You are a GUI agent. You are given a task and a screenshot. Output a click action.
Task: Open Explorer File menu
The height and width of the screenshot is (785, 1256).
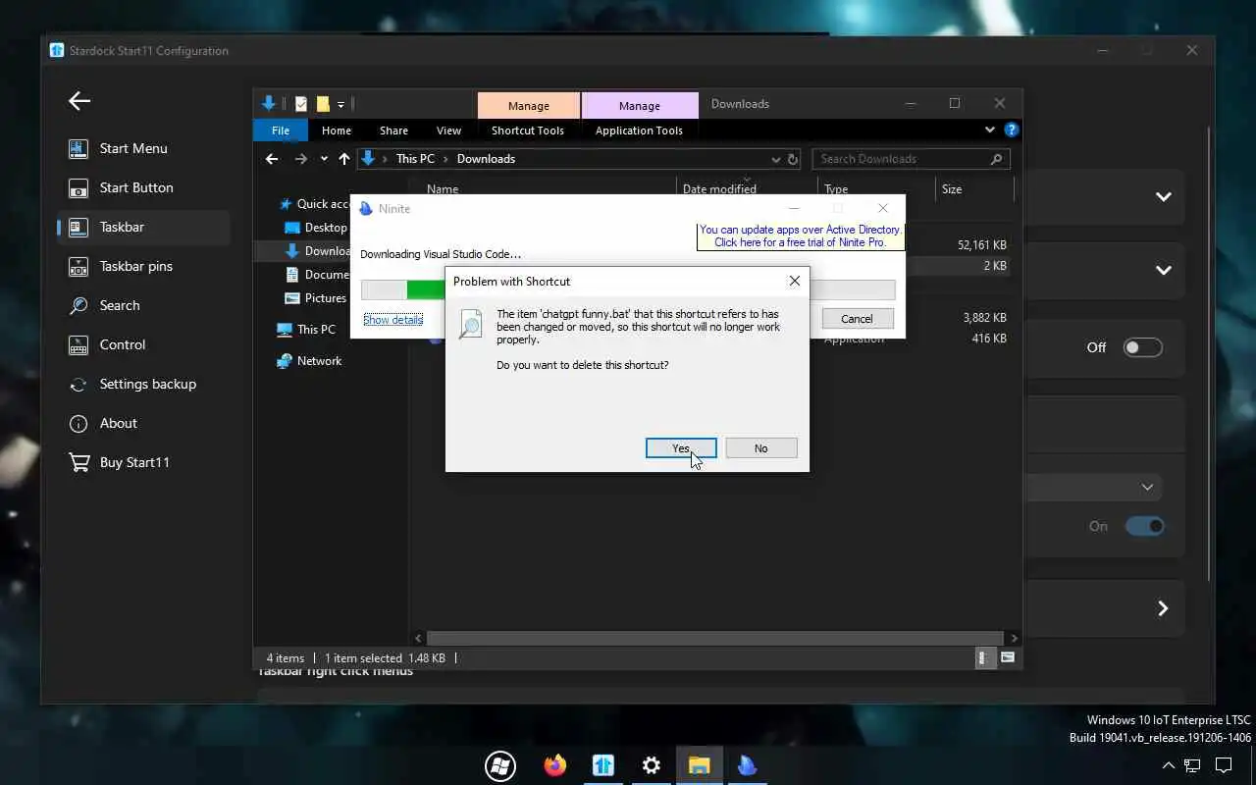point(281,131)
